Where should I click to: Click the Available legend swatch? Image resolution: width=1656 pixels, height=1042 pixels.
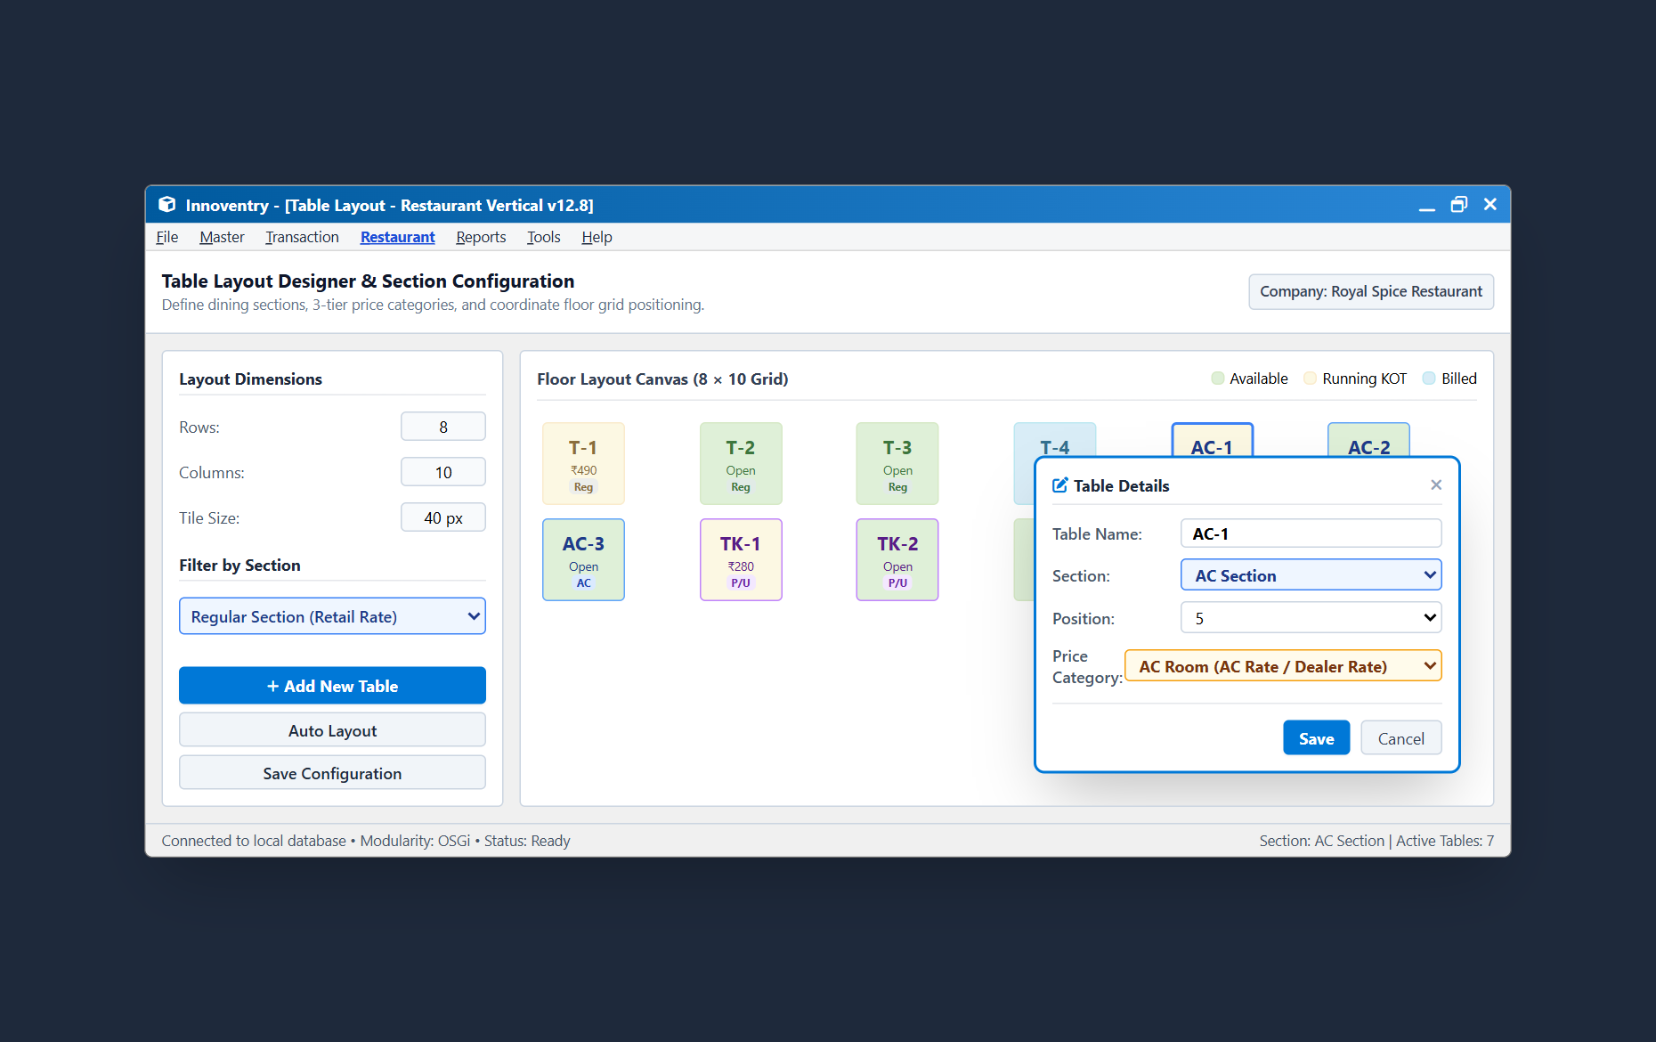[1218, 379]
